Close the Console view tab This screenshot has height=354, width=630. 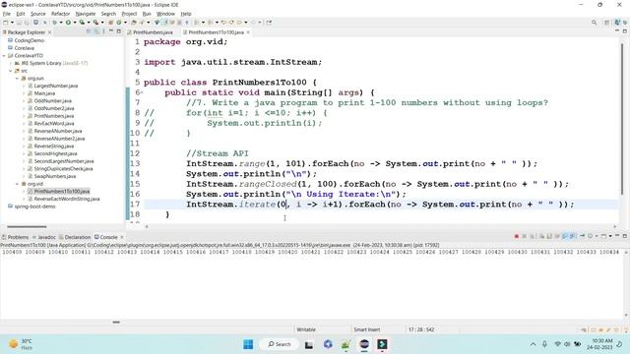pyautogui.click(x=122, y=237)
